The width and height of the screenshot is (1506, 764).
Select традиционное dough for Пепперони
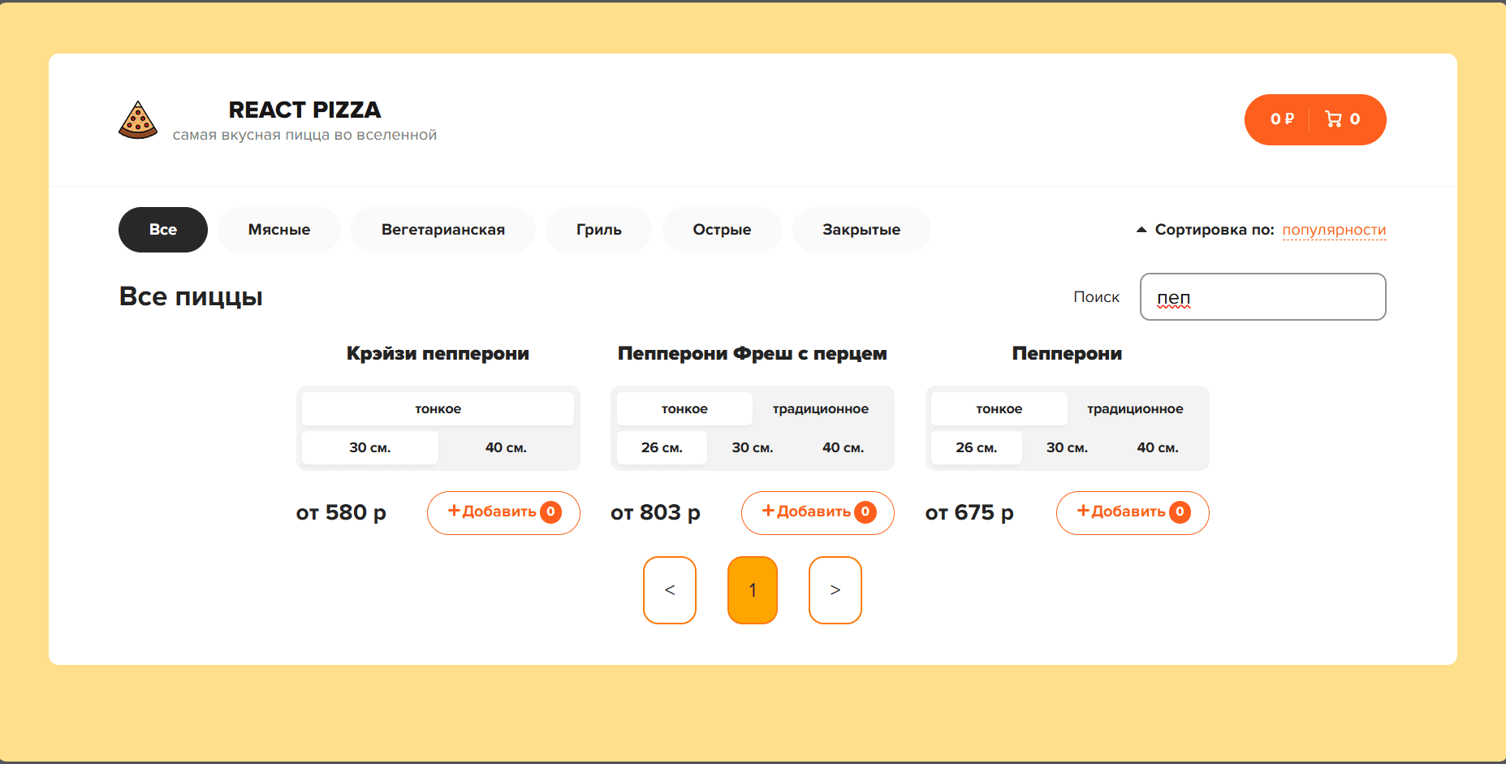(x=1135, y=409)
